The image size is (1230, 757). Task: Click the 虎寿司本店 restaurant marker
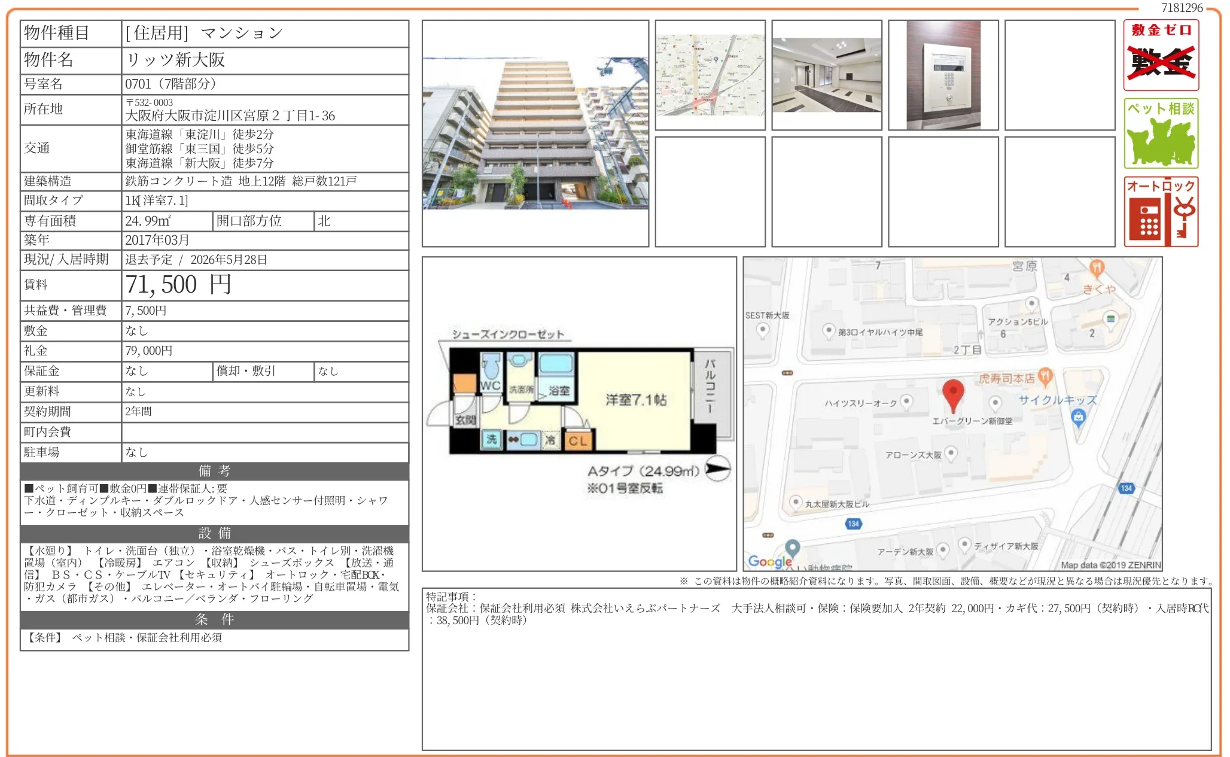coord(1045,376)
